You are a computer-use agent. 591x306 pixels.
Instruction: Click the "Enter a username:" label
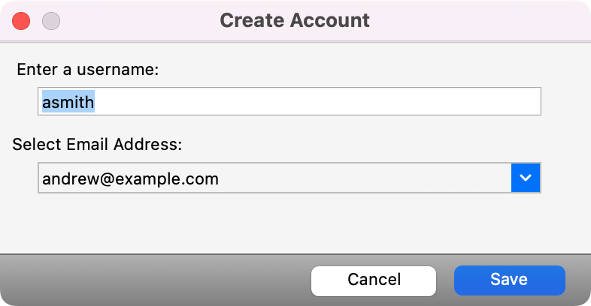click(x=88, y=70)
